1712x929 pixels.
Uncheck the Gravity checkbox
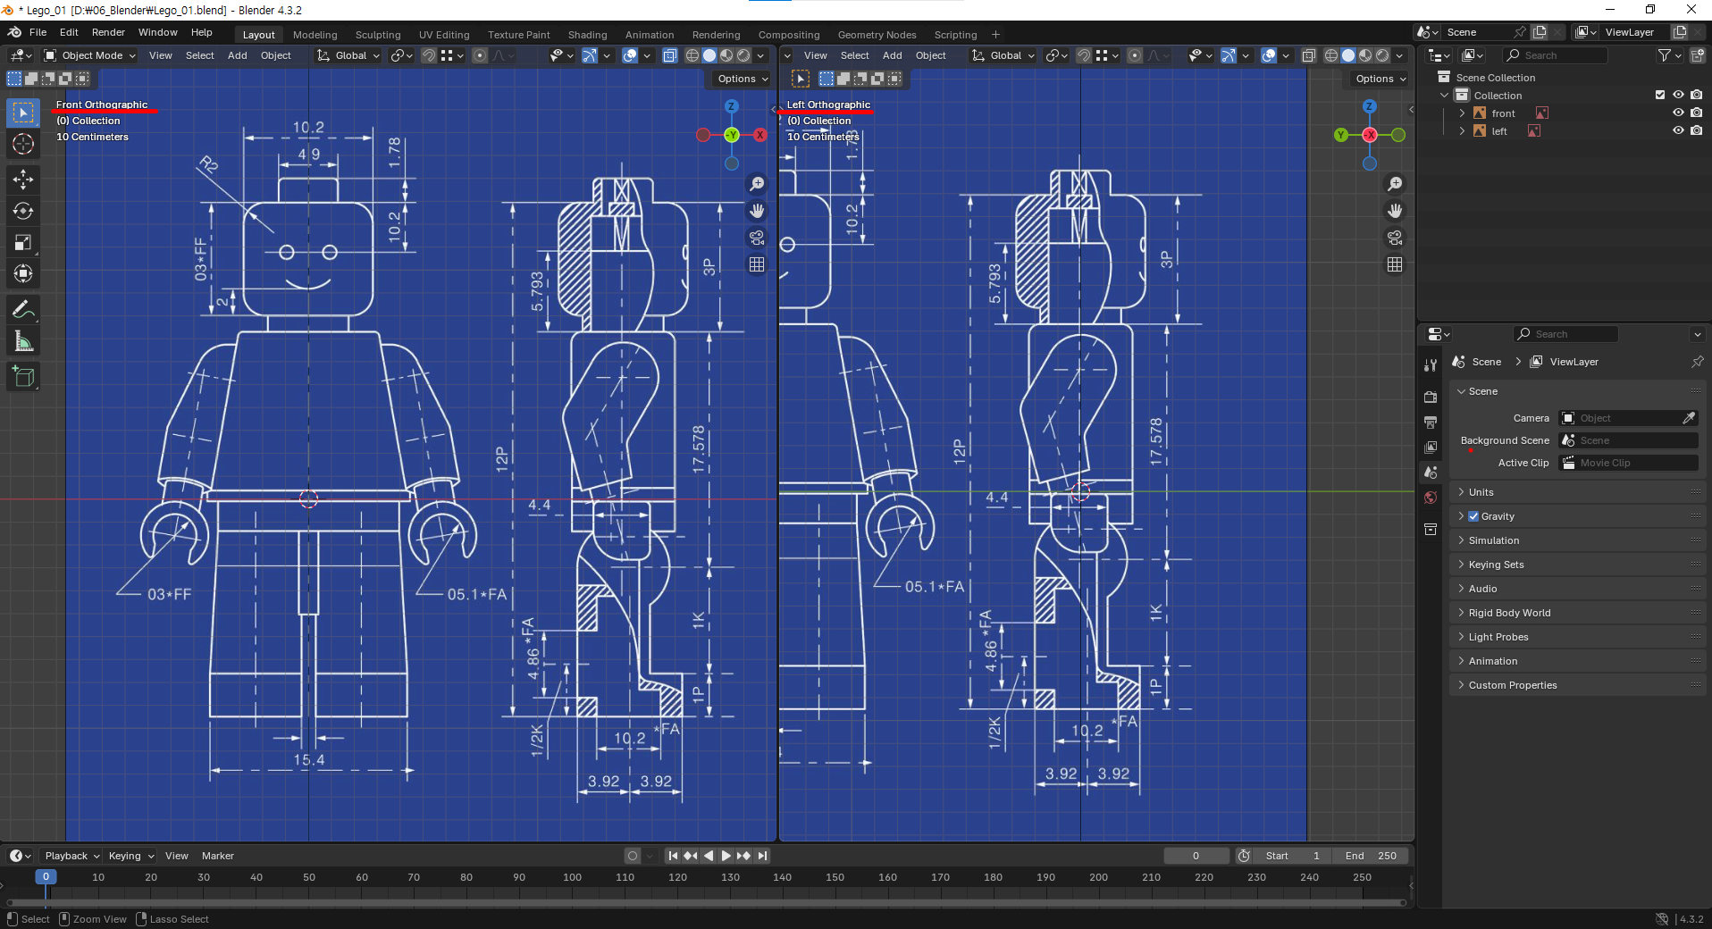coord(1474,516)
